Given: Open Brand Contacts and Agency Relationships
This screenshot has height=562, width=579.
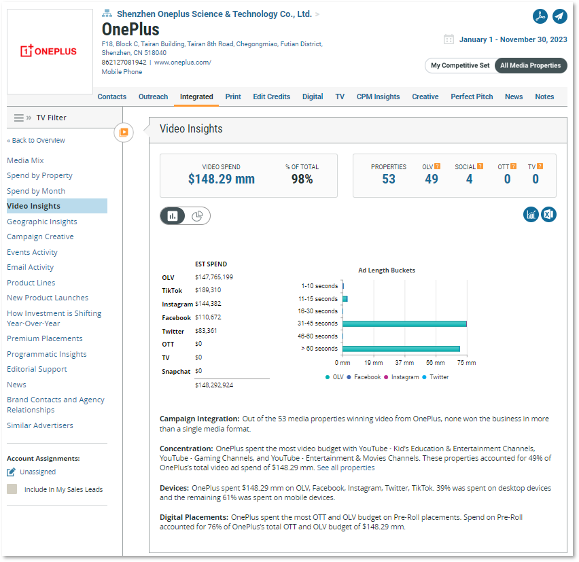Looking at the screenshot, I should [56, 405].
